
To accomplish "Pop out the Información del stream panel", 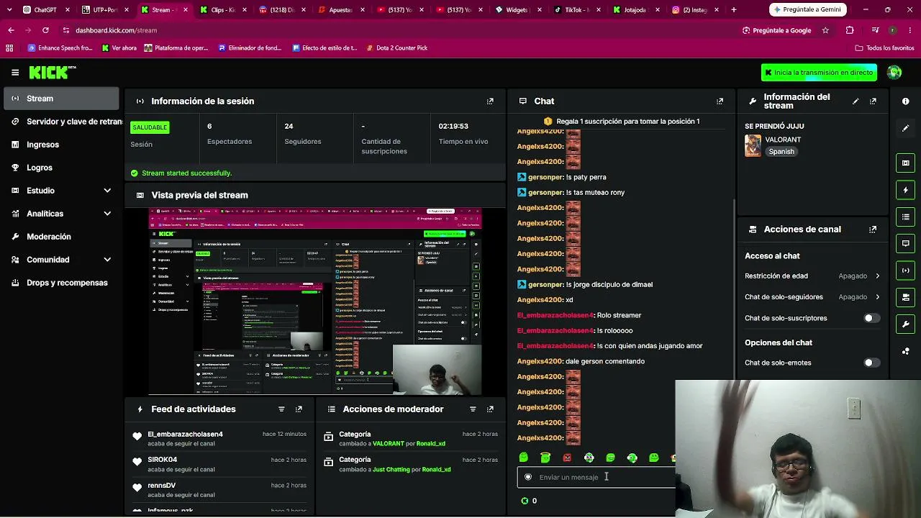I will coord(873,101).
